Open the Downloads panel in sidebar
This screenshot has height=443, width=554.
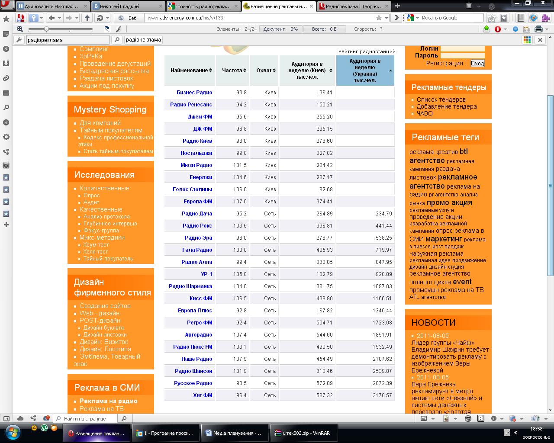6,63
